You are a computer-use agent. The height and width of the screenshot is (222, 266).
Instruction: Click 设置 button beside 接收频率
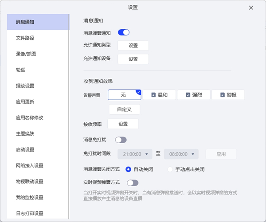pos(123,124)
